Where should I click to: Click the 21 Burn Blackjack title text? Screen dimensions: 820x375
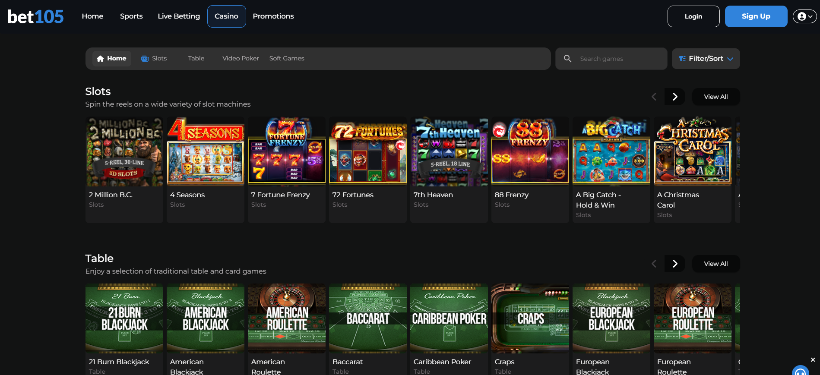pos(119,362)
